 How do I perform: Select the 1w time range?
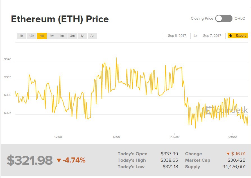52,36
